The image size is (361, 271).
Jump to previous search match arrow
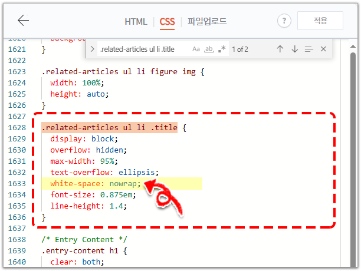pyautogui.click(x=280, y=49)
